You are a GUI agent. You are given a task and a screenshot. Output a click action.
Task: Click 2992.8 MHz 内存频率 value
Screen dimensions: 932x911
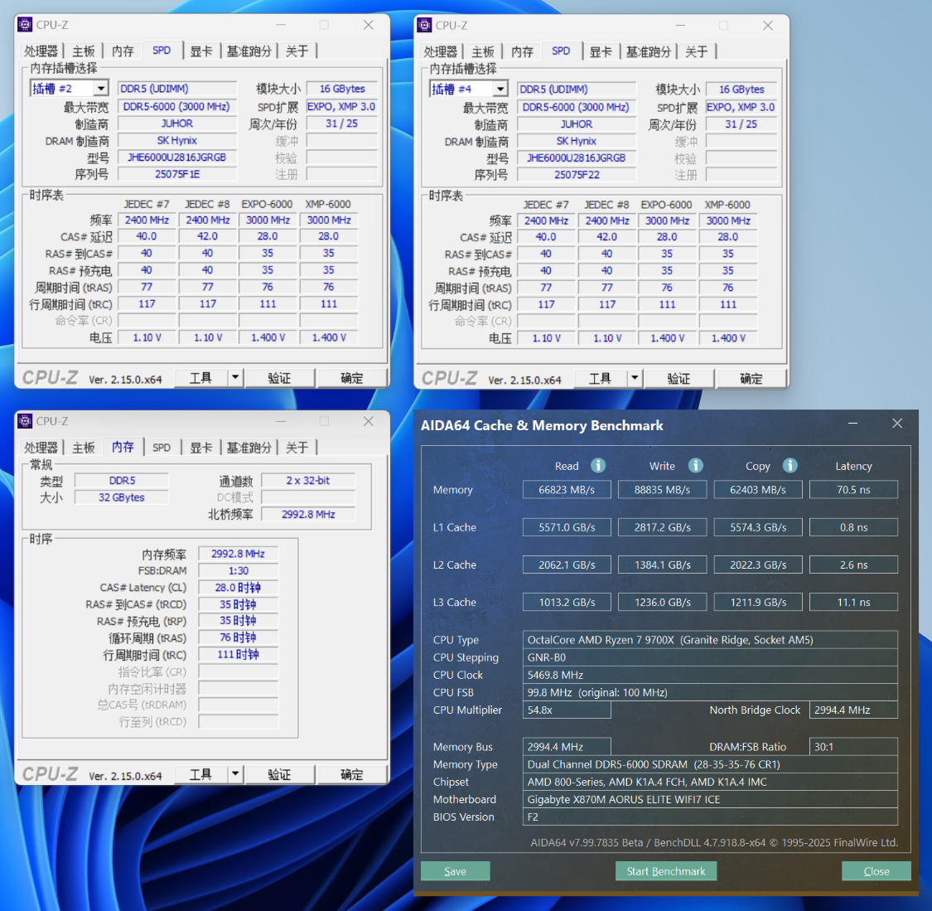pyautogui.click(x=238, y=554)
